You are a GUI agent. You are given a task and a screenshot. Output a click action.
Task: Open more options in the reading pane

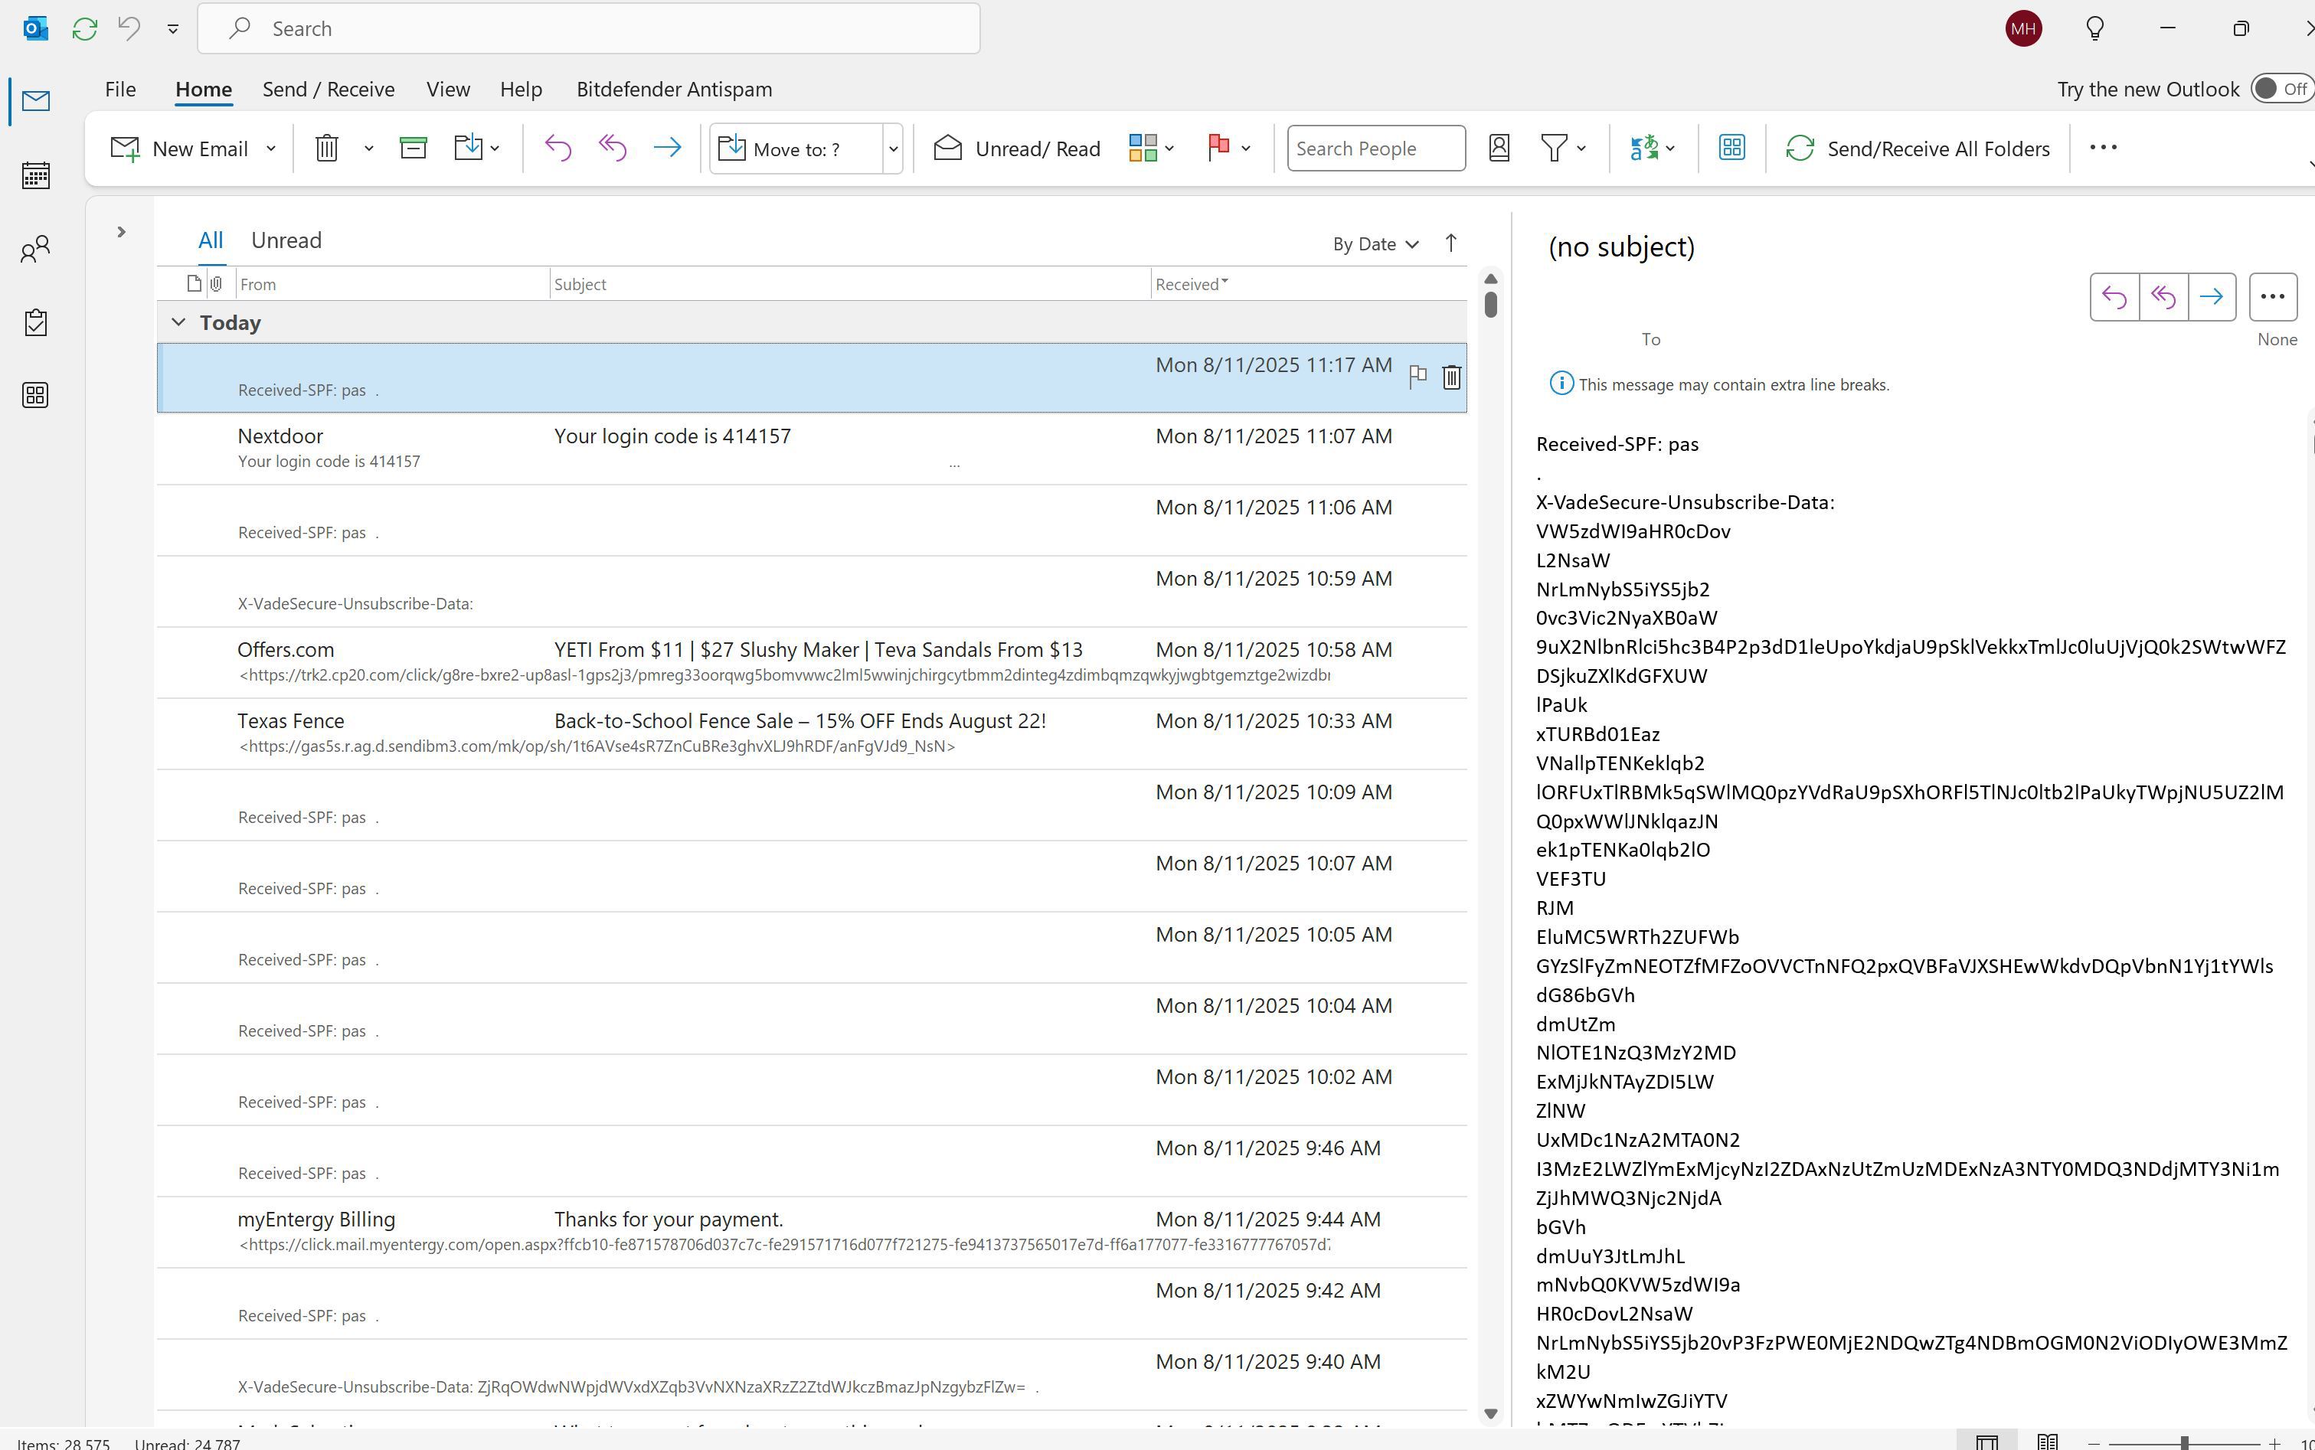pyautogui.click(x=2272, y=296)
